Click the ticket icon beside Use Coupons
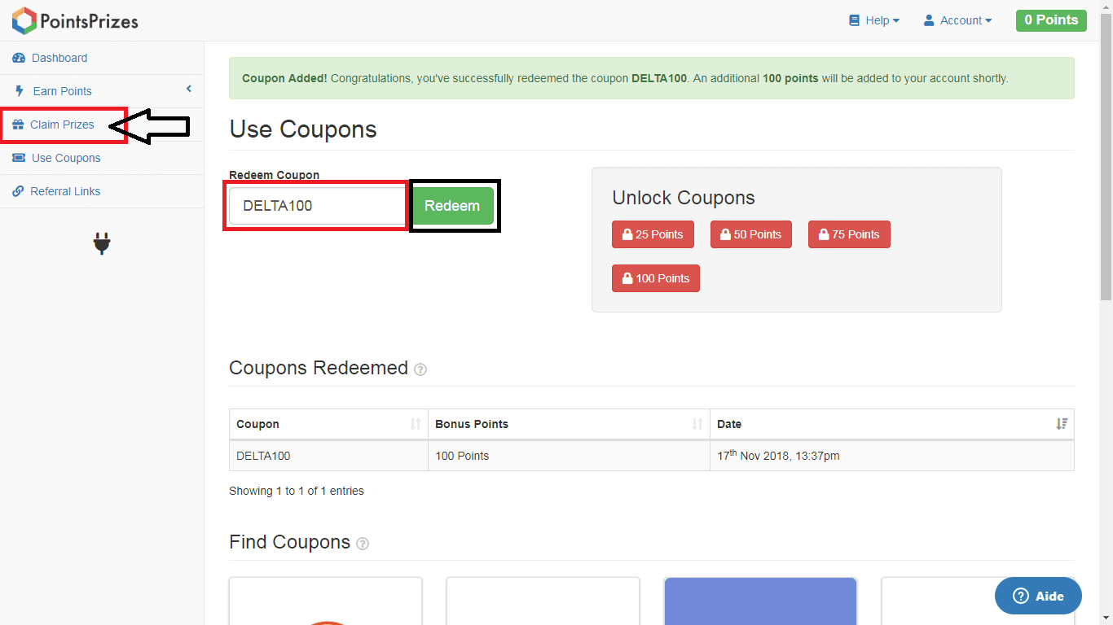Viewport: 1113px width, 625px height. pyautogui.click(x=19, y=158)
